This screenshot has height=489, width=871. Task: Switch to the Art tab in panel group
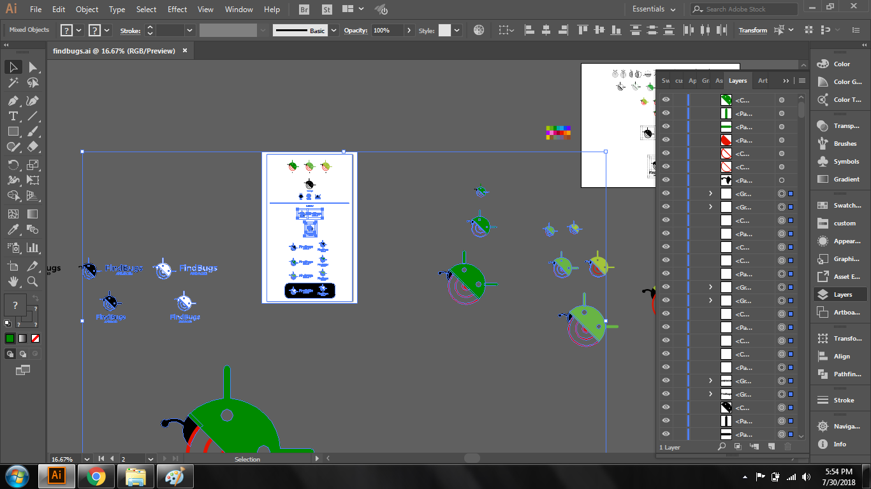coord(763,81)
